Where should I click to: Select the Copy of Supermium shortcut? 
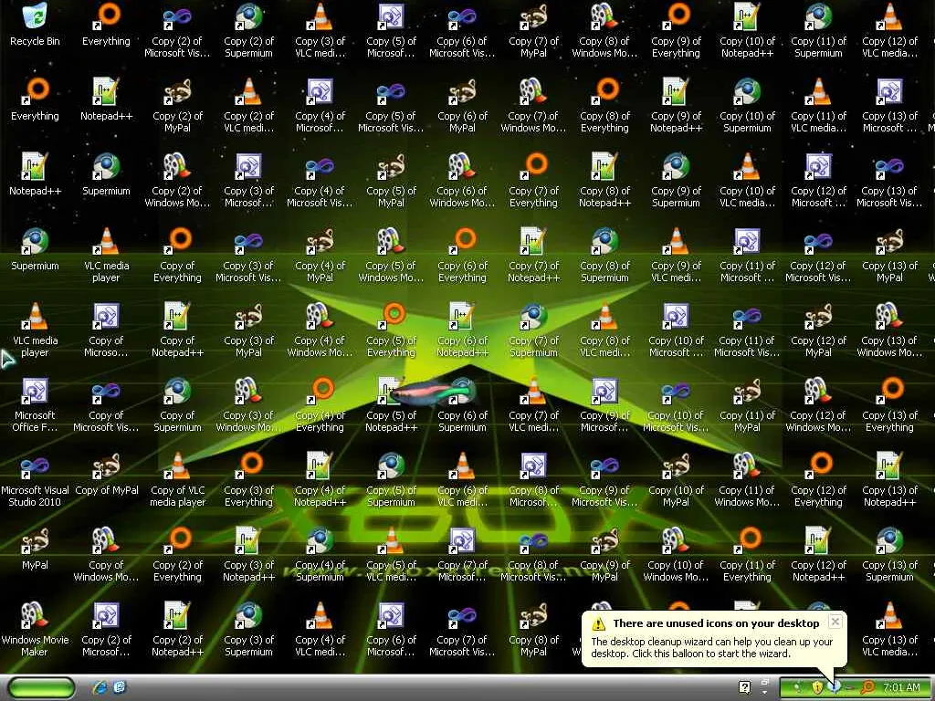coord(178,404)
